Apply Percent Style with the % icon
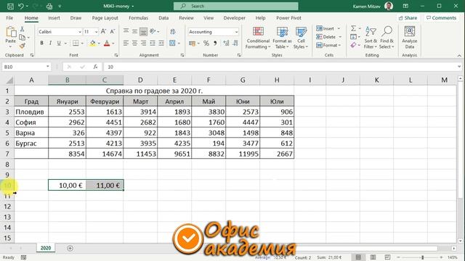The height and width of the screenshot is (261, 465). click(x=206, y=43)
